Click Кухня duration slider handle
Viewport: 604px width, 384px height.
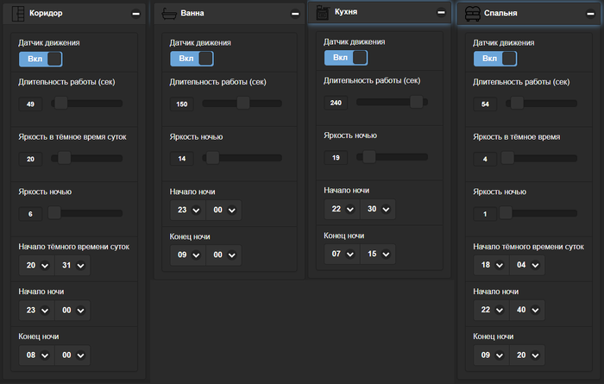click(x=417, y=102)
